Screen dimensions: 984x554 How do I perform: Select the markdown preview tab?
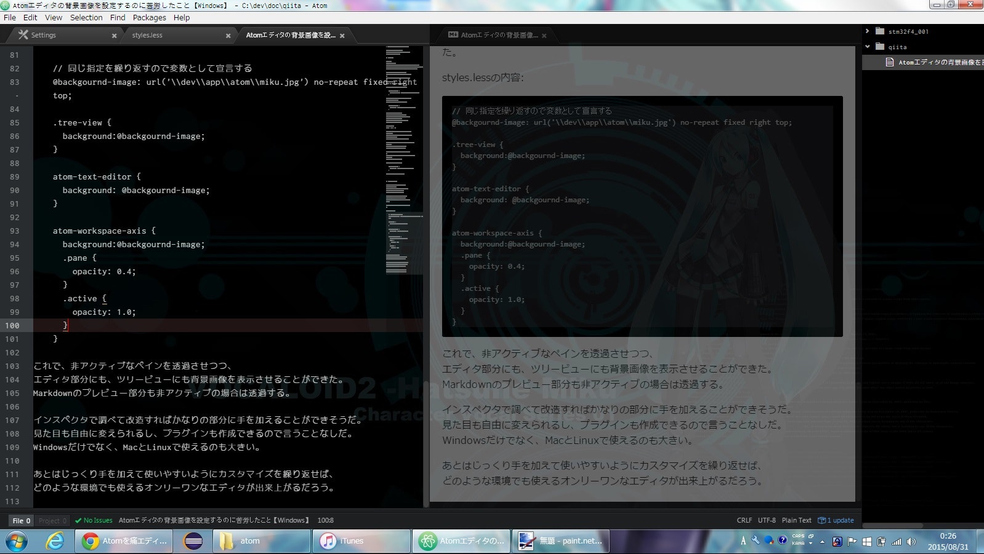497,35
